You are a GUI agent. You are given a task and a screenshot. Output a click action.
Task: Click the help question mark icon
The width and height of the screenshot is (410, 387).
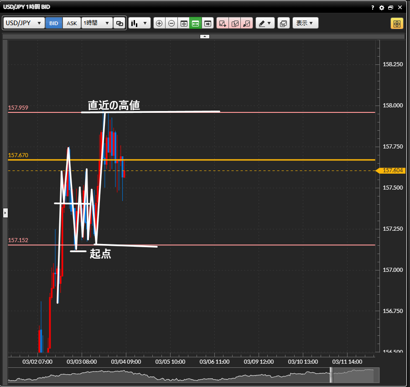tap(373, 8)
